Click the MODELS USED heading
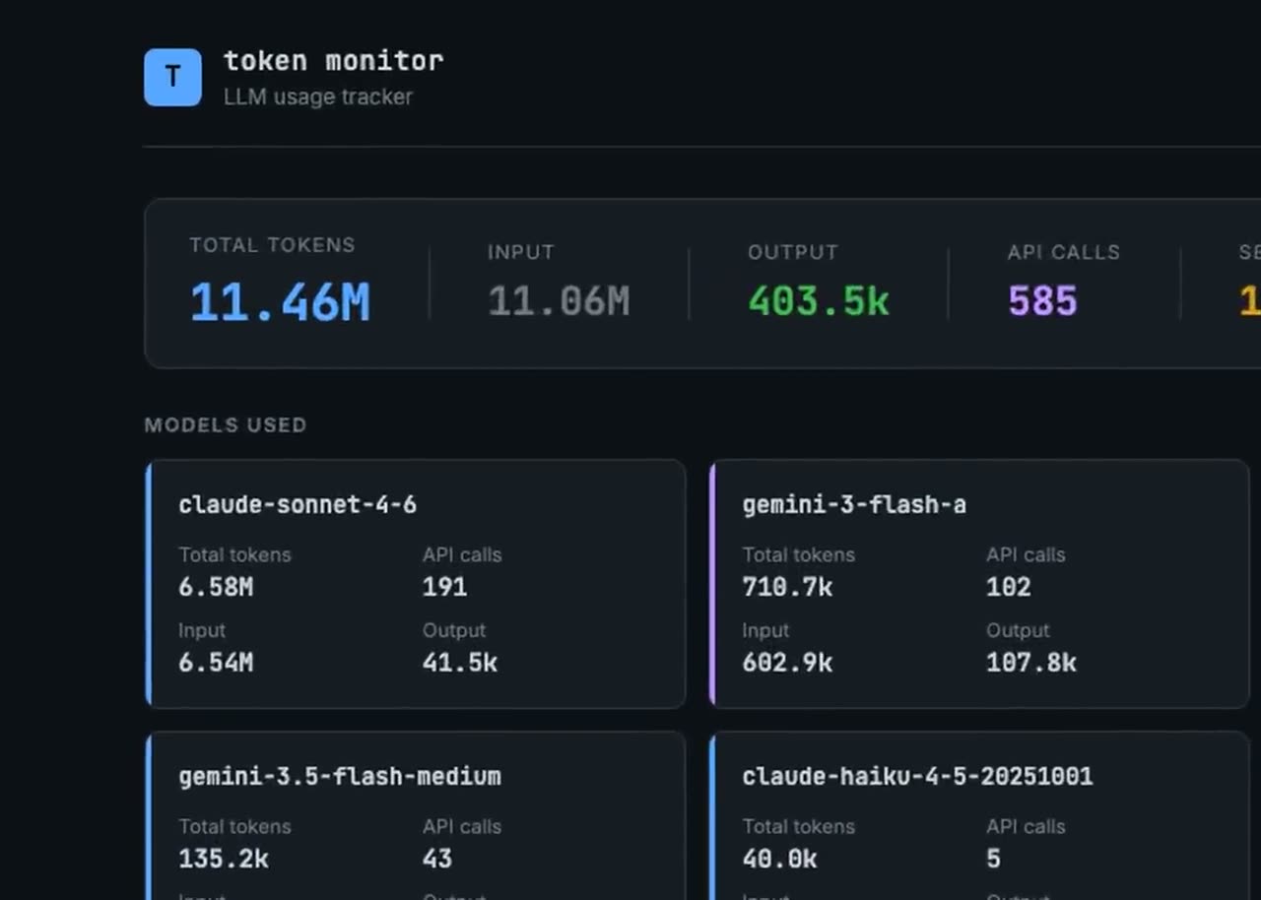 point(226,425)
